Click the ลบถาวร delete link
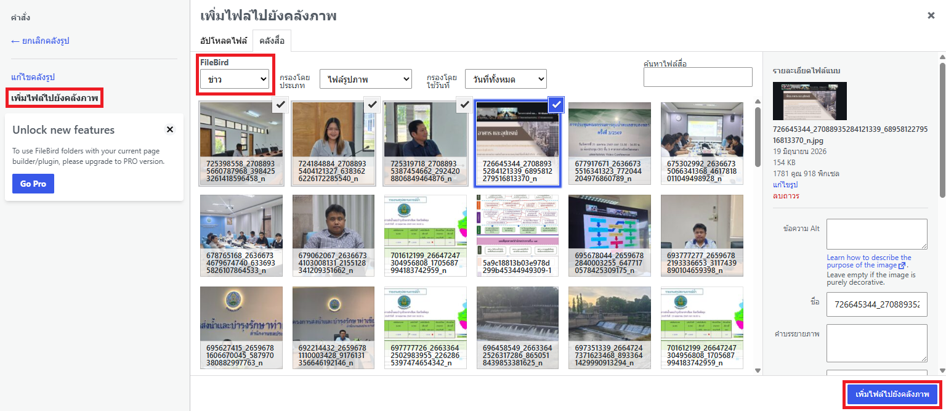This screenshot has width=946, height=411. pos(786,196)
